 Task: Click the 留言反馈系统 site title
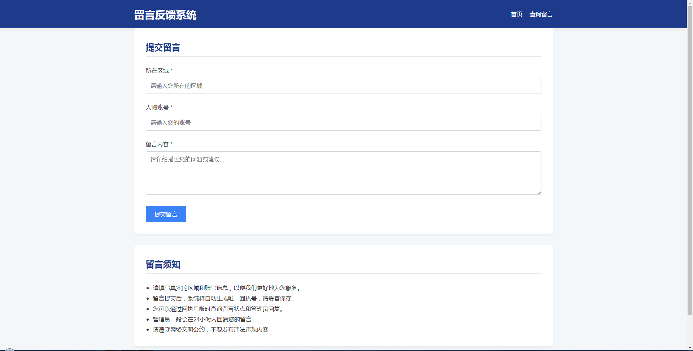[165, 15]
